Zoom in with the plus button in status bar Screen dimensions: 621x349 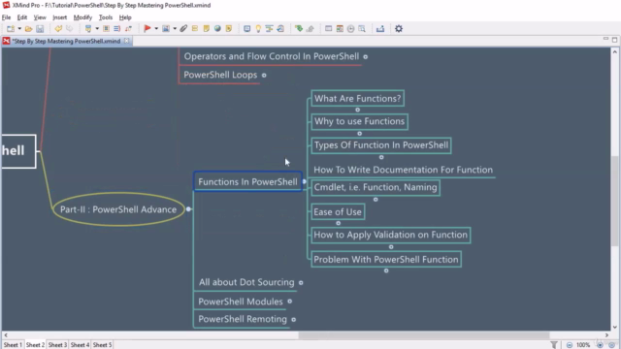tap(600, 345)
